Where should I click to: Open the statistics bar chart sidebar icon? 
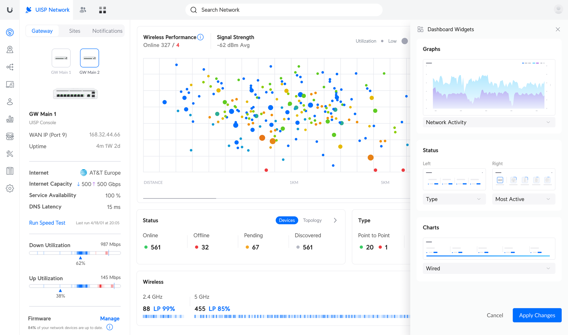10,119
